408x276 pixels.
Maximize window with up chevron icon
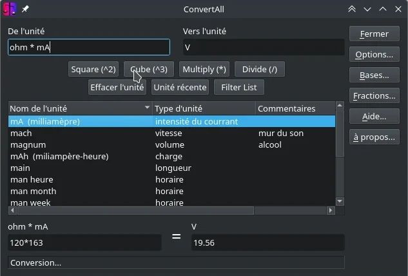pos(383,9)
